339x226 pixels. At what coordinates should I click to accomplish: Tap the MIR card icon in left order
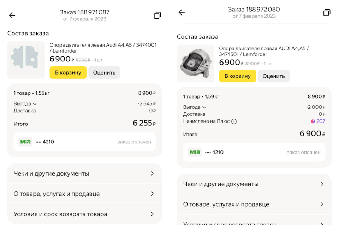[25, 141]
